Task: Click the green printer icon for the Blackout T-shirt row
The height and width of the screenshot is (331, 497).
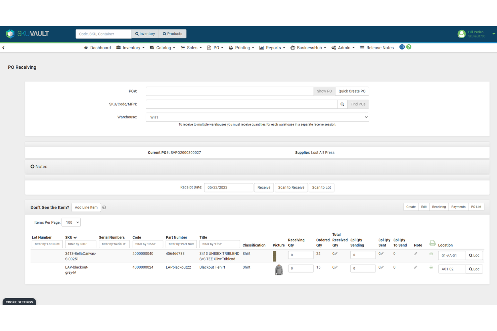Action: [x=432, y=267]
